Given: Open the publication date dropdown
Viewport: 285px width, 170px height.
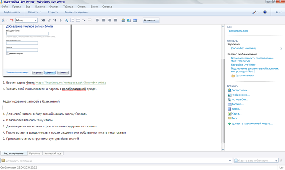Looking at the screenshot, I should click(x=276, y=161).
